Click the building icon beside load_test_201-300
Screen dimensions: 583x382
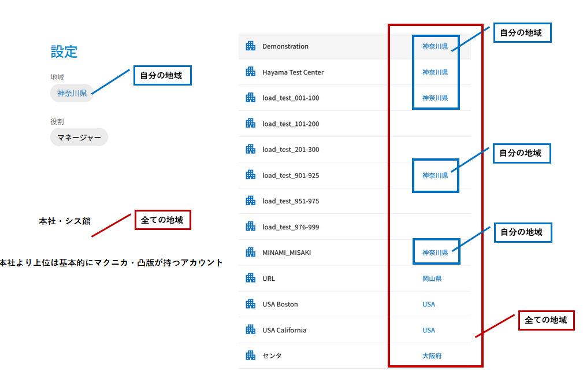point(250,149)
